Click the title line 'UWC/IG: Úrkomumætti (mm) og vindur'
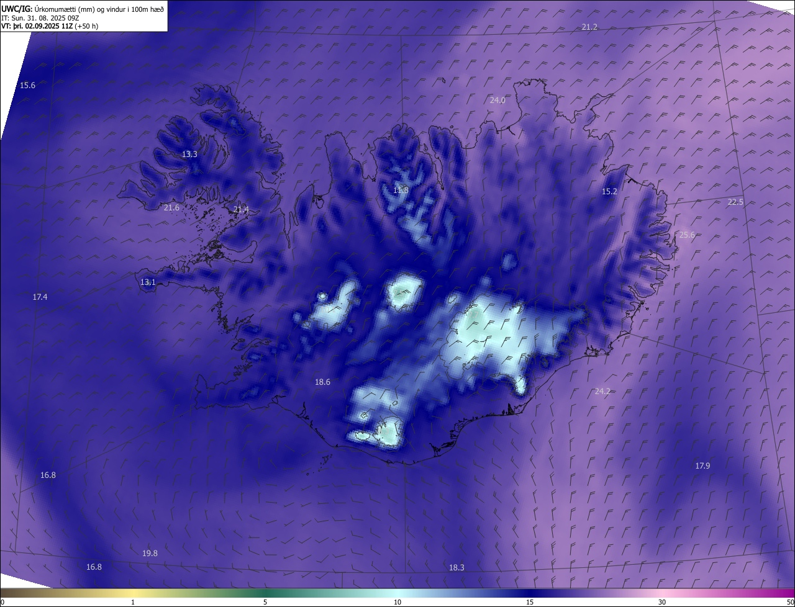 point(83,9)
